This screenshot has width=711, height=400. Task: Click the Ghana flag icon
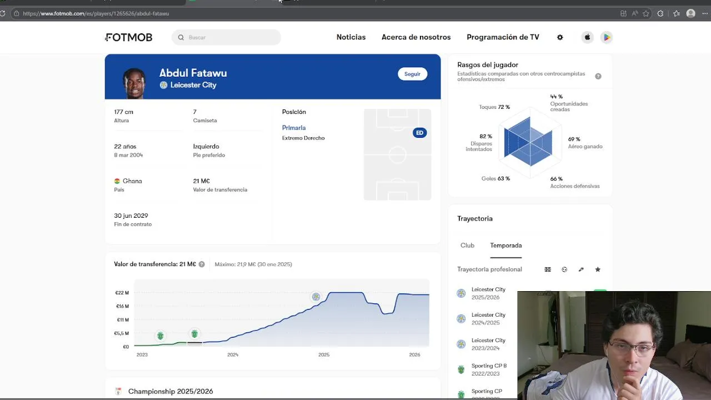coord(117,181)
